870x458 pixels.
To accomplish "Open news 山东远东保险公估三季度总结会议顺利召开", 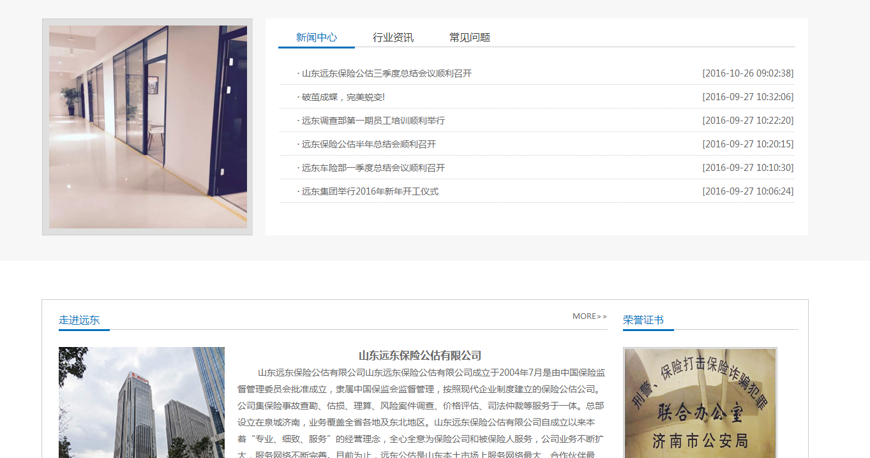I will pyautogui.click(x=387, y=73).
